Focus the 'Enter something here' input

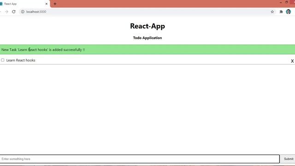click(140, 159)
